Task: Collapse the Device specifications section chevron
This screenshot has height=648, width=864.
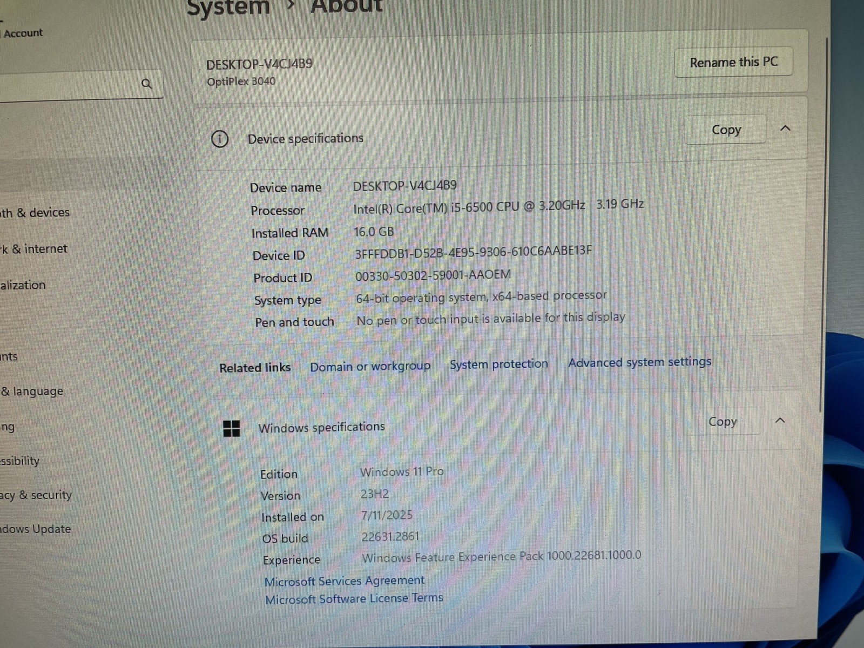Action: 786,129
